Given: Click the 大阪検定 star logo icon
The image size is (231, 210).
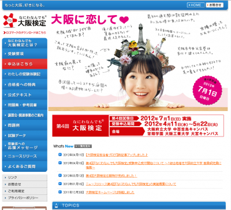Looking at the screenshot, I should [10, 20].
